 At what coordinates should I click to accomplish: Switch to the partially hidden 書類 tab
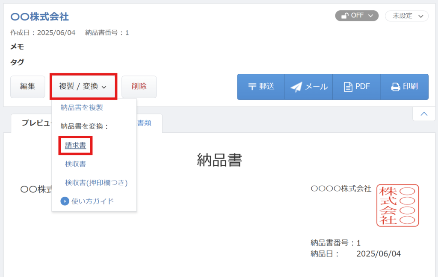click(x=144, y=123)
